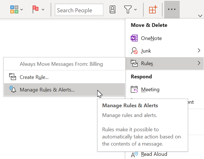Image resolution: width=204 pixels, height=159 pixels.
Task: Click into the Search People field
Action: (x=79, y=10)
